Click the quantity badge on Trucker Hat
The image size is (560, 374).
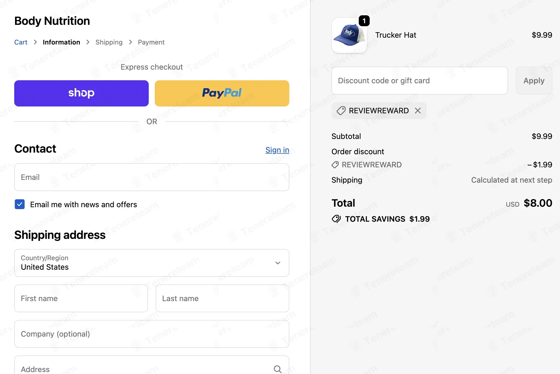point(364,21)
